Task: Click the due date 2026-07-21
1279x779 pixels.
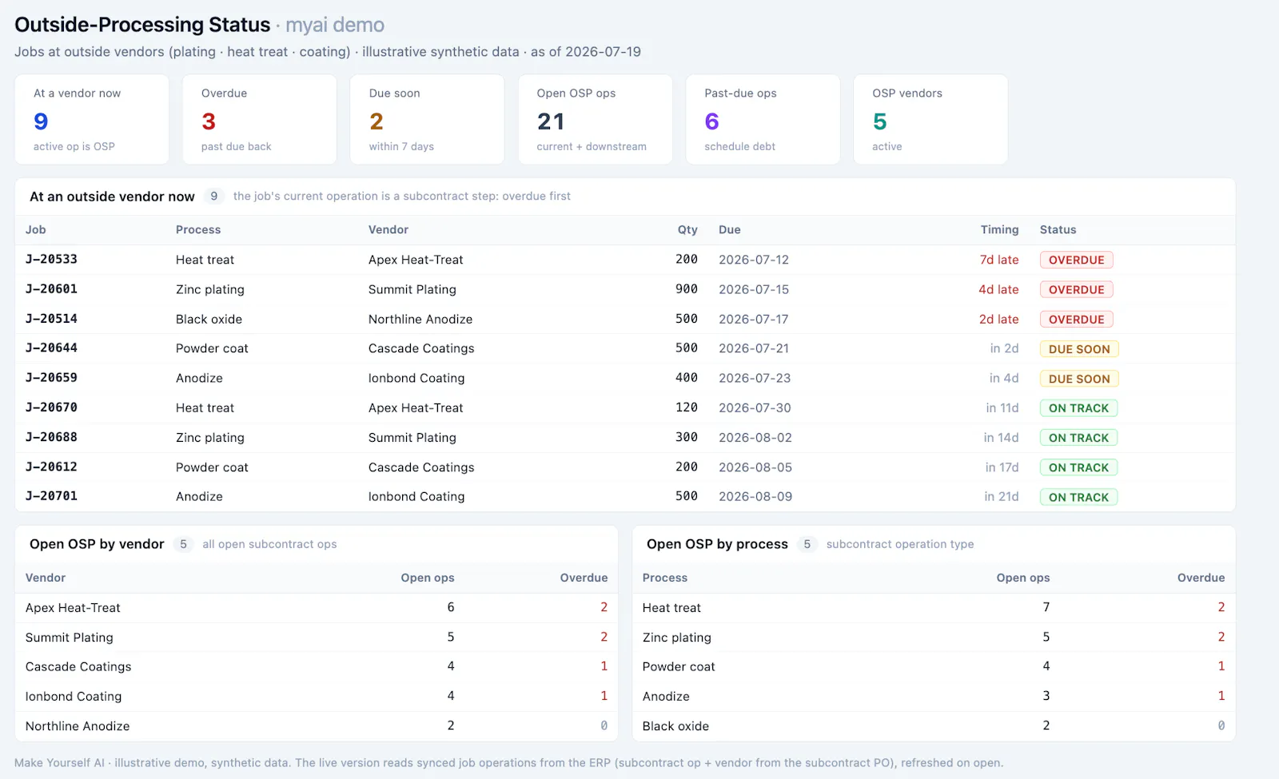Action: [754, 348]
